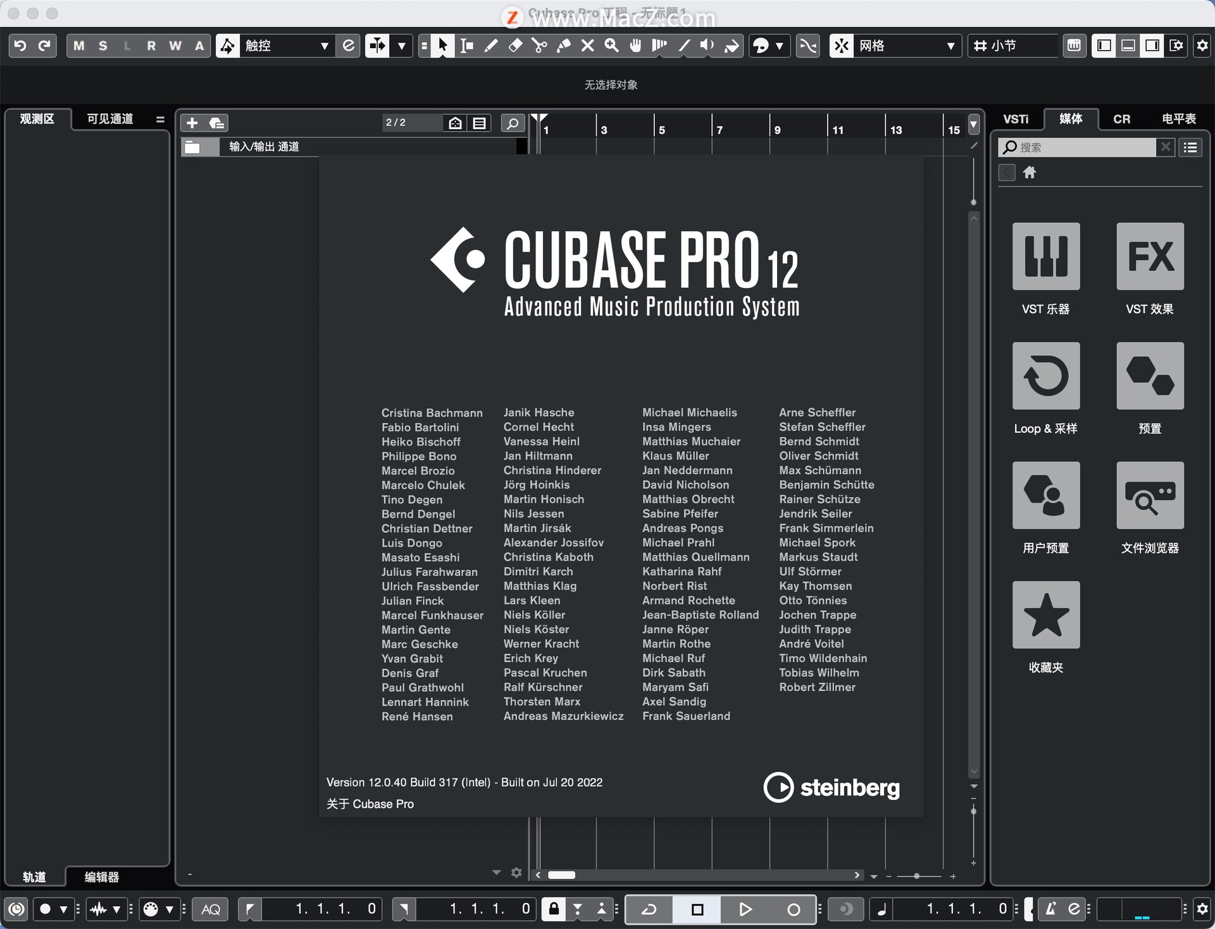Click the Undo arrow in toolbar
This screenshot has height=929, width=1215.
pos(20,46)
